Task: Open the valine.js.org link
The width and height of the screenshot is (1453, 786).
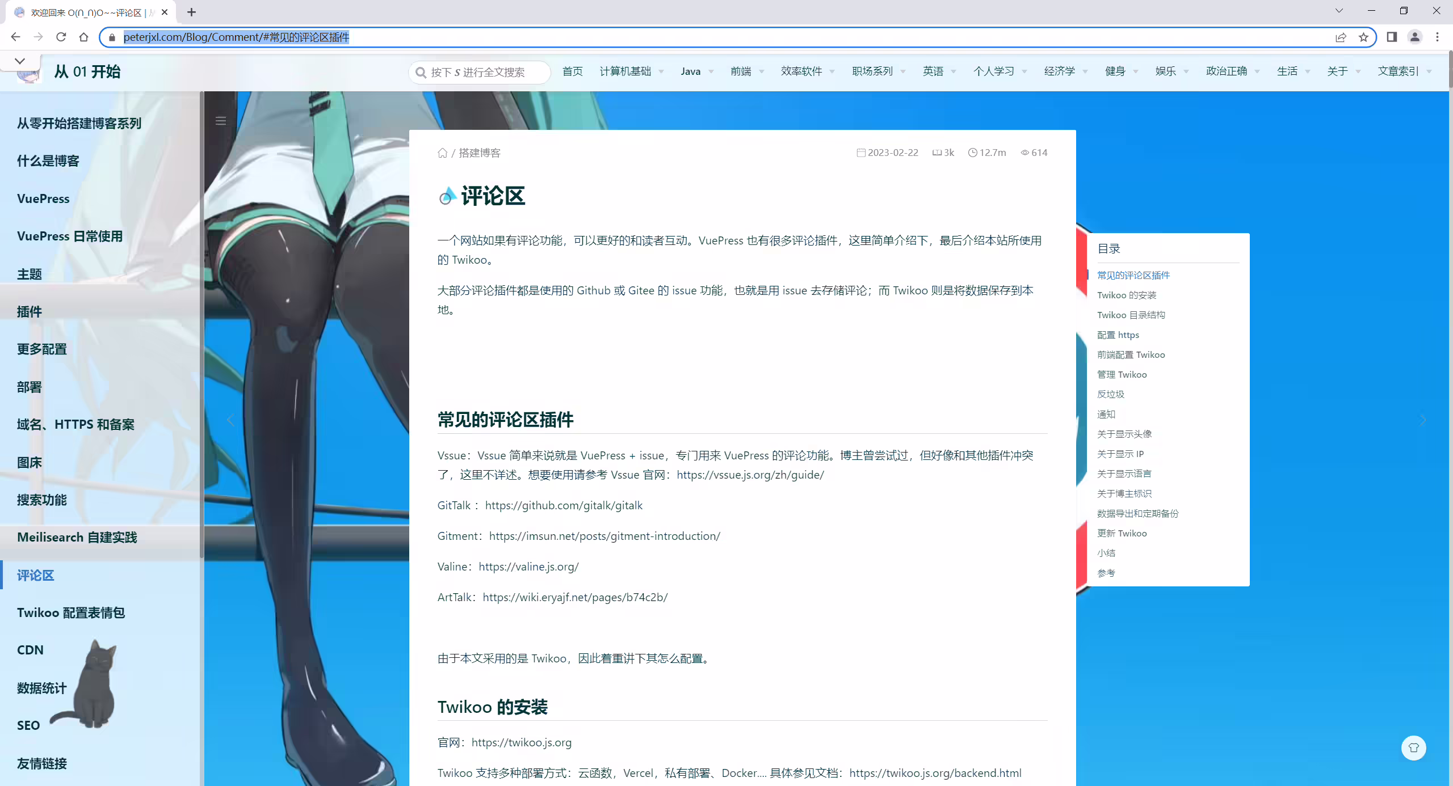Action: coord(528,567)
